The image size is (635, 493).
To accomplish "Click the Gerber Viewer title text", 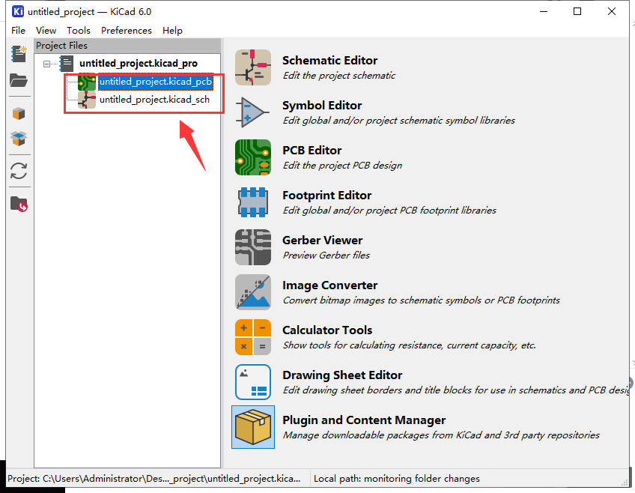I will coord(322,241).
